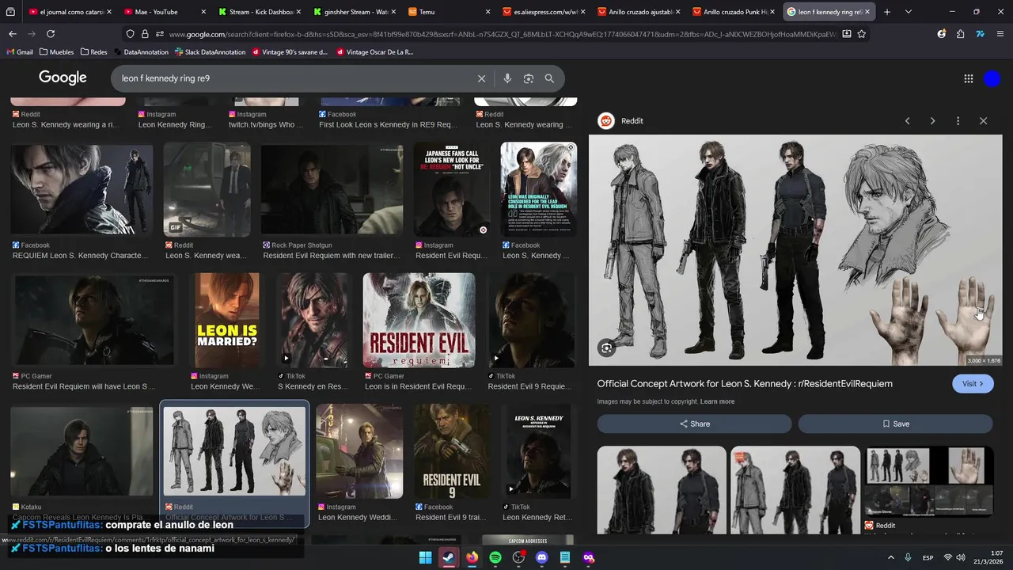Viewport: 1013px width, 570px height.
Task: Open Google Lens search by image
Action: tap(529, 78)
